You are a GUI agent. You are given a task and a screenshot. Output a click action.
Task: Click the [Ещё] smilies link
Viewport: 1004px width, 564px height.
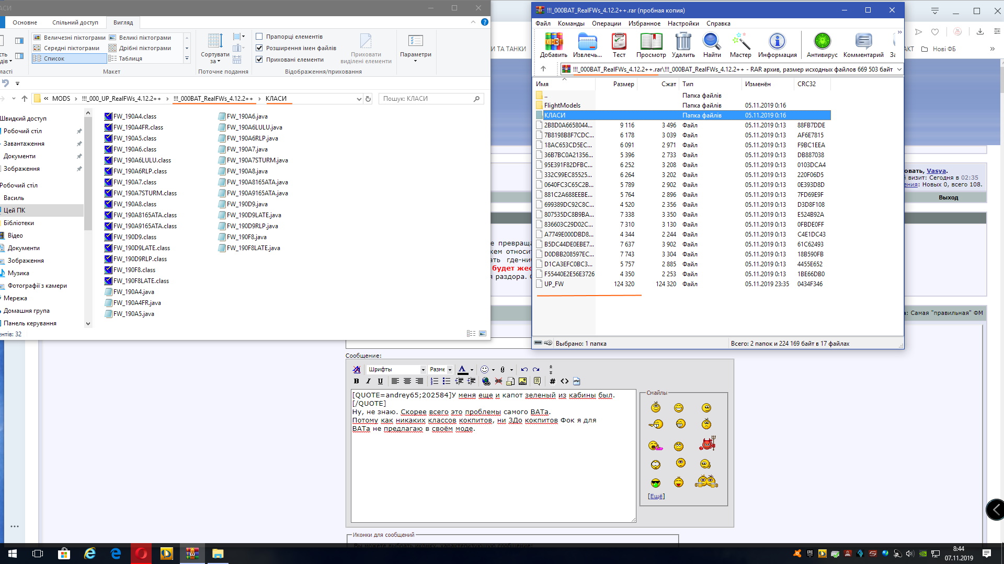(656, 496)
